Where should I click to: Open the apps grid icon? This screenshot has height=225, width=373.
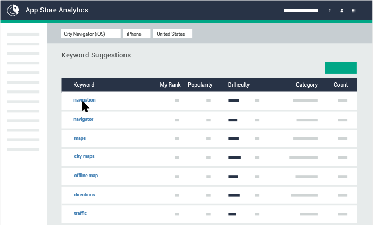(x=354, y=11)
